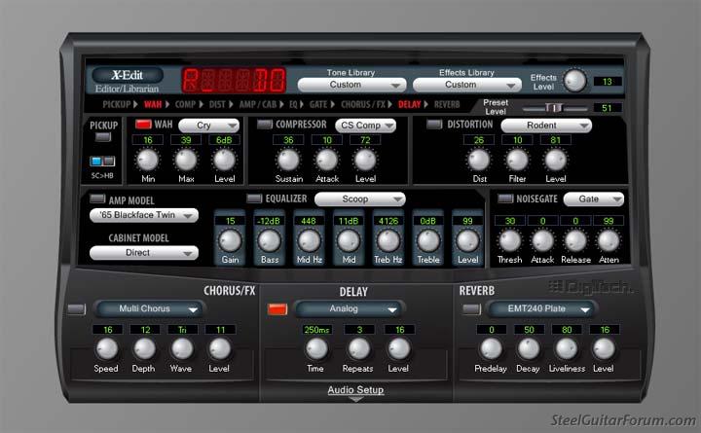
Task: Click the Reverb Liveliness knob
Action: tap(567, 349)
